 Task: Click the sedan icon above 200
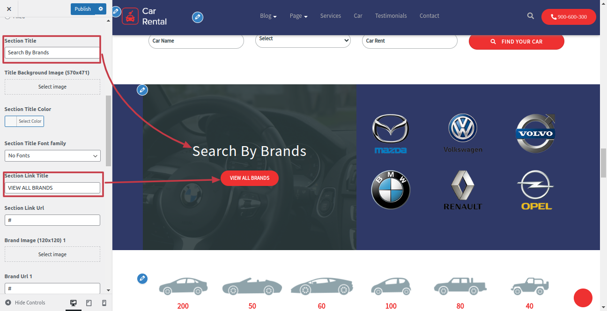point(183,286)
